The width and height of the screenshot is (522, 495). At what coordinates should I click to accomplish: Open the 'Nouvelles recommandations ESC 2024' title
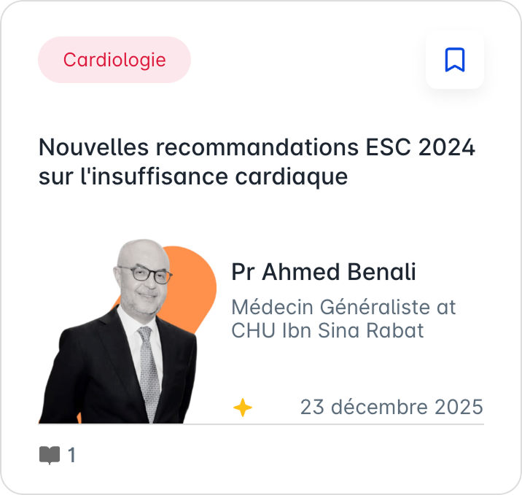257,147
